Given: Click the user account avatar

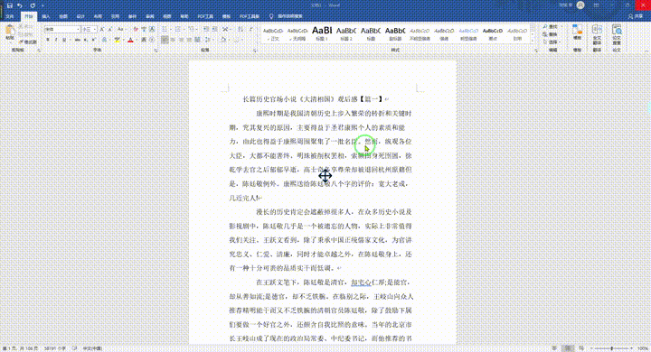Looking at the screenshot, I should pyautogui.click(x=580, y=5).
